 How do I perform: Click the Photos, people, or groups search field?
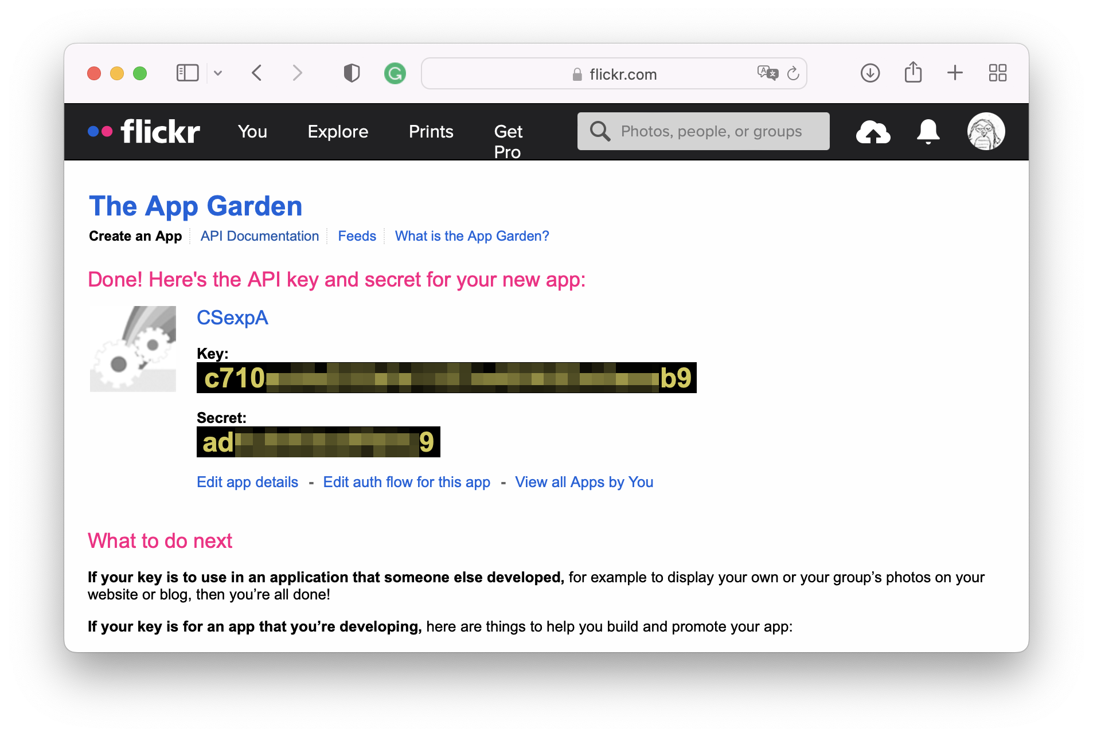(x=703, y=131)
